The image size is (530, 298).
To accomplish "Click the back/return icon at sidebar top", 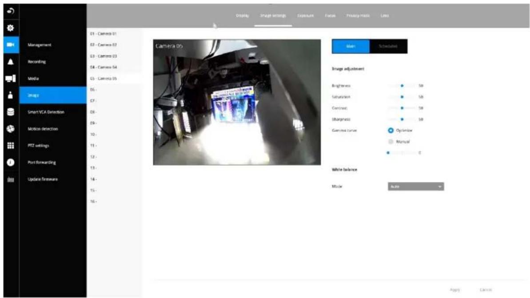I will pos(11,11).
